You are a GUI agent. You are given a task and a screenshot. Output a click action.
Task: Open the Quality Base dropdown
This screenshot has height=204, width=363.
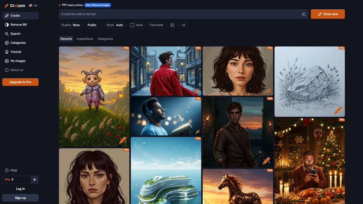pos(71,25)
